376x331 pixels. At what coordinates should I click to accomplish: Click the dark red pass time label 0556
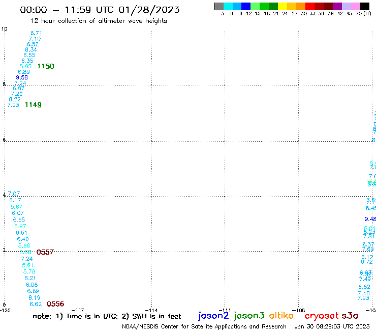pyautogui.click(x=55, y=304)
